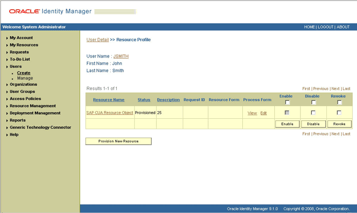Click User Detail breadcrumb link
The height and width of the screenshot is (213, 357).
coord(97,40)
